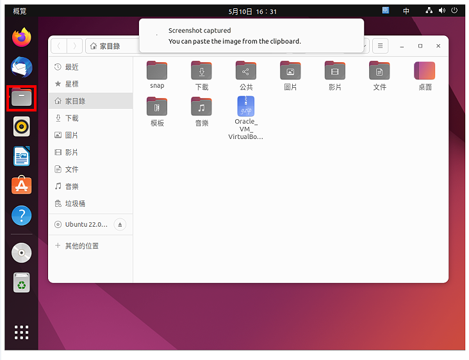Screen dimensions: 469x360
Task: Launch Thunderbird mail from the dock
Action: click(x=22, y=67)
